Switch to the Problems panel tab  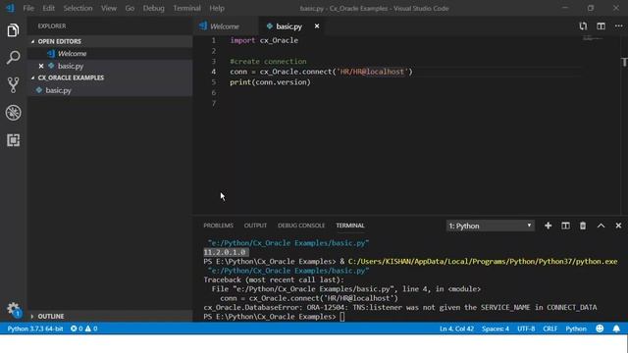(x=218, y=226)
